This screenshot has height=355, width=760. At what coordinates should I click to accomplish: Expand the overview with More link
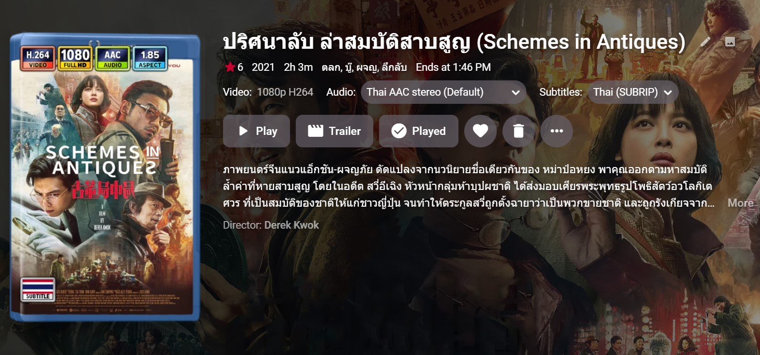pos(740,203)
